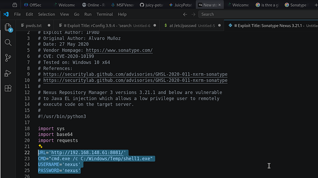This screenshot has height=178, width=318.
Task: Click line number 22 in gutter
Action: pos(27,153)
